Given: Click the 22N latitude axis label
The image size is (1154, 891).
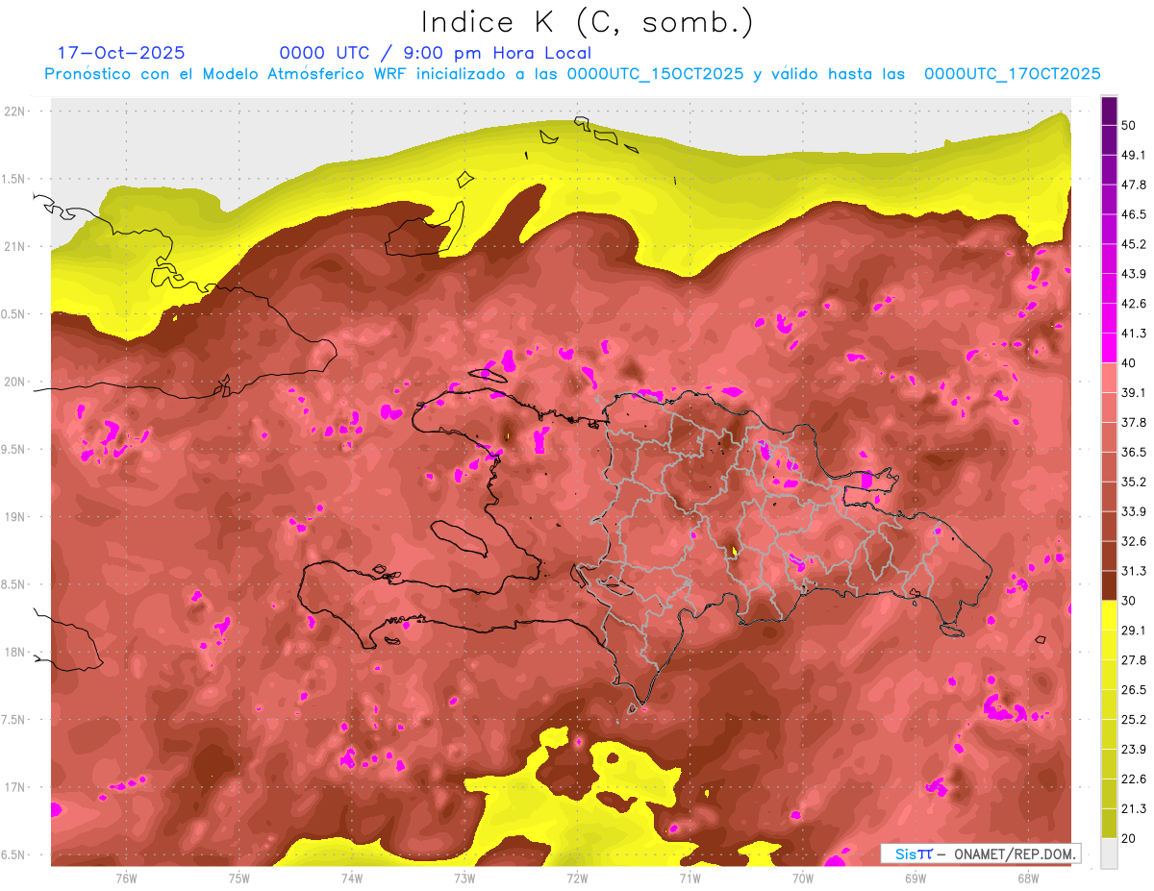Looking at the screenshot, I should [16, 111].
